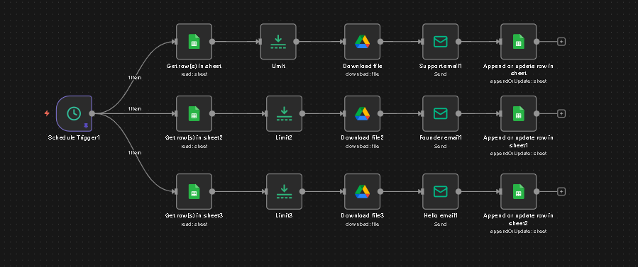The image size is (638, 267).
Task: Select the Founder email1 envelope node
Action: point(440,113)
